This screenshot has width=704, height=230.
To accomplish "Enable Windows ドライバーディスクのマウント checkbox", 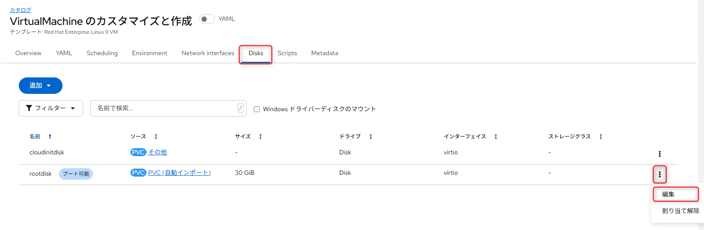I will coord(256,109).
